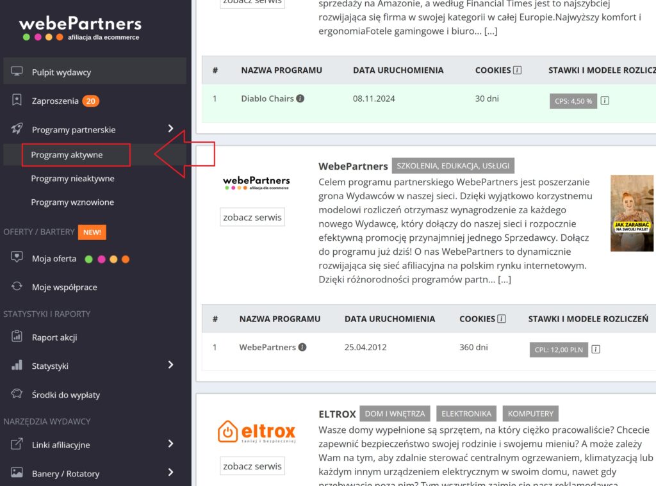Image resolution: width=656 pixels, height=486 pixels.
Task: Click info icon next to WebePartners program name
Action: [302, 347]
